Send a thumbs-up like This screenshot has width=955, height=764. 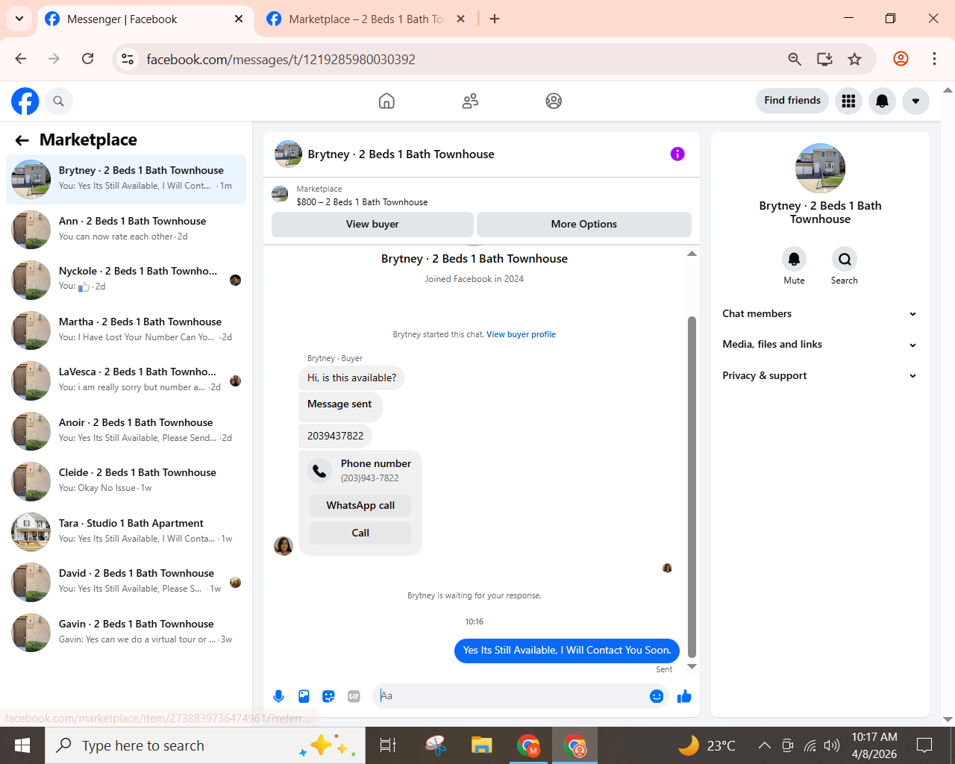tap(684, 696)
